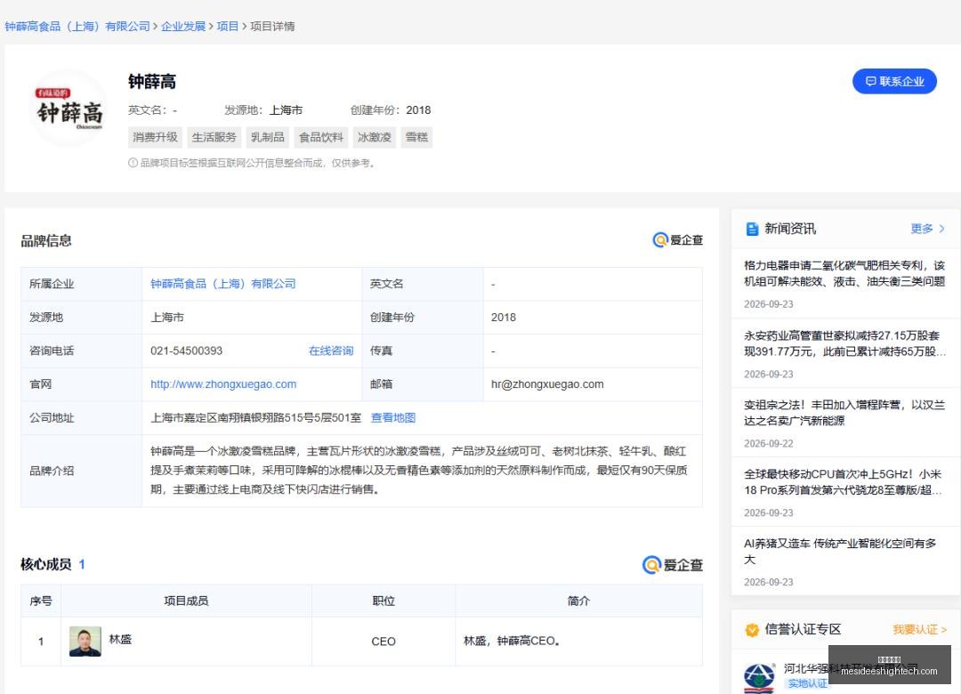Click 创建年份 value 2018 in table
The width and height of the screenshot is (961, 694).
tap(503, 318)
